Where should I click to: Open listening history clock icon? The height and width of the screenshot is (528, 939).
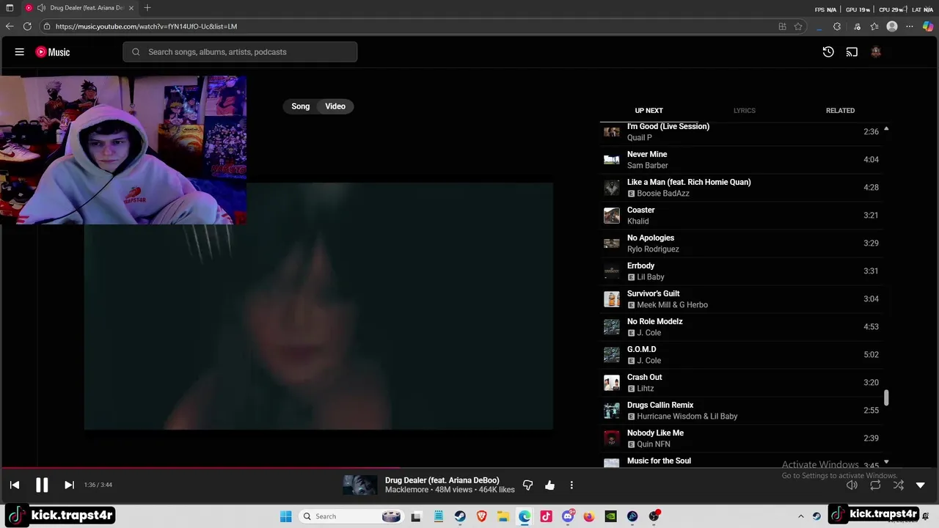[828, 52]
